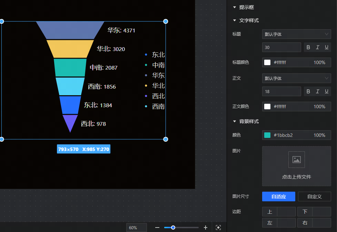The height and width of the screenshot is (232, 337).
Task: Collapse the 提示框 section
Action: point(235,7)
